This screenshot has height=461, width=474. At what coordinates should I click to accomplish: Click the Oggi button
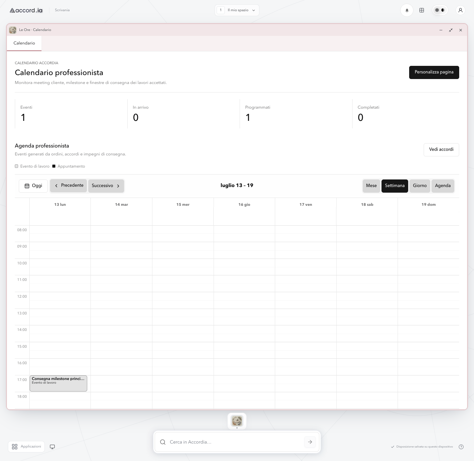point(33,186)
